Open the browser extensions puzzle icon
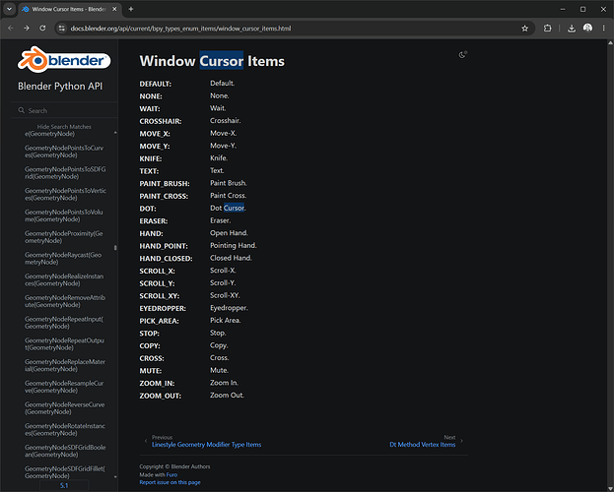The height and width of the screenshot is (492, 614). [547, 29]
